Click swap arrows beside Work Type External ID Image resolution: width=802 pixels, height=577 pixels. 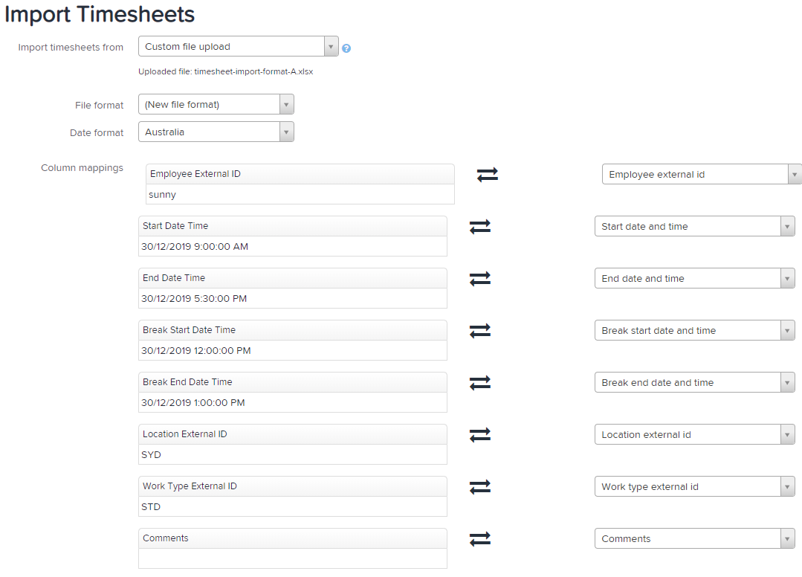pyautogui.click(x=479, y=487)
